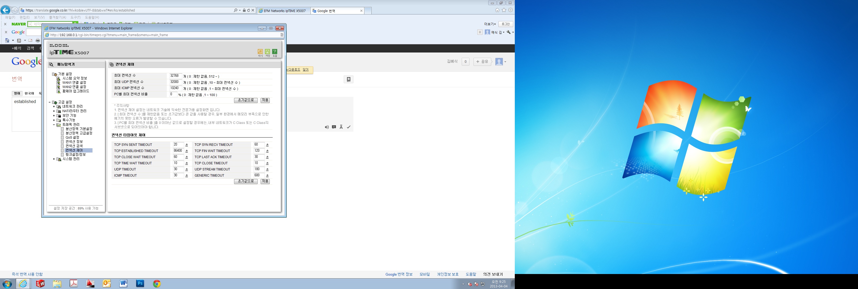Screen dimensions: 858x289
Task: Expand 네트워크 관리 tree node
Action: pos(54,107)
